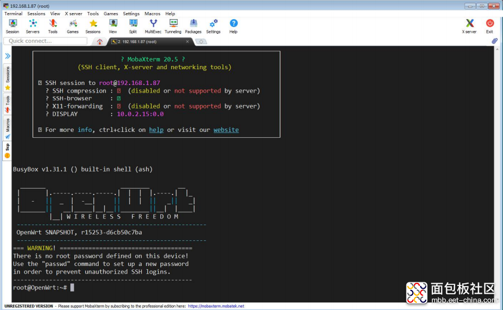Click the BusyBox v1.31.1 line
The image size is (503, 310).
click(83, 169)
